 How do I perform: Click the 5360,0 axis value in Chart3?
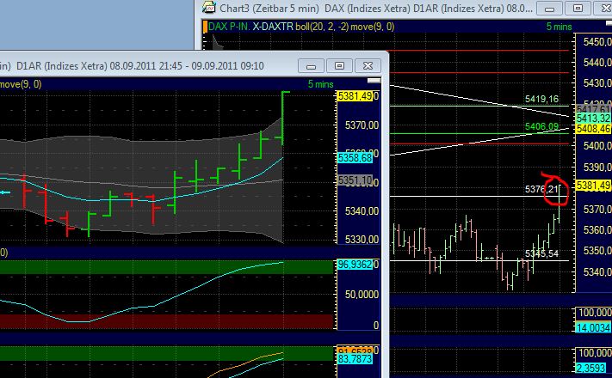[x=597, y=230]
